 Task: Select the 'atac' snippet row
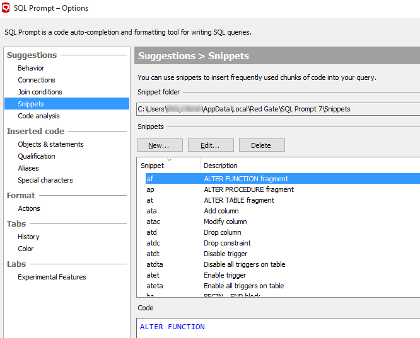point(283,222)
